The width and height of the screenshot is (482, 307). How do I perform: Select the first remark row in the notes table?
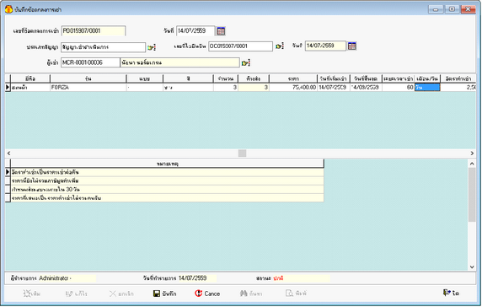point(168,172)
